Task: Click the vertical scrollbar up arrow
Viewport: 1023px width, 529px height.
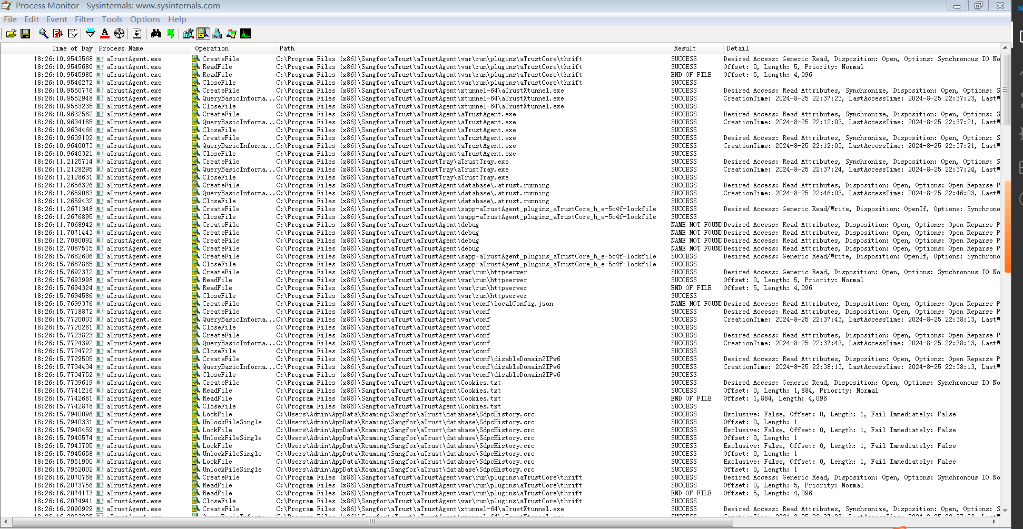Action: click(x=1005, y=48)
